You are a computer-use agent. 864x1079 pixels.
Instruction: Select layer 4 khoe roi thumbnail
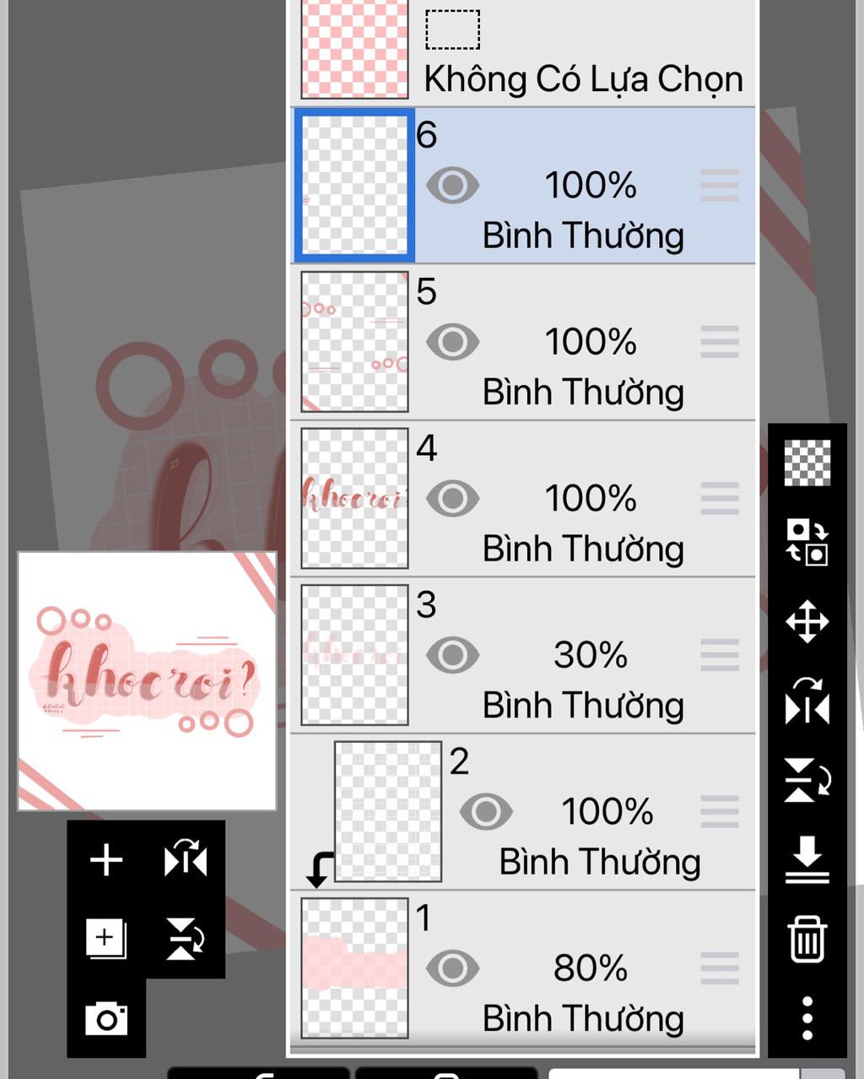pos(354,498)
